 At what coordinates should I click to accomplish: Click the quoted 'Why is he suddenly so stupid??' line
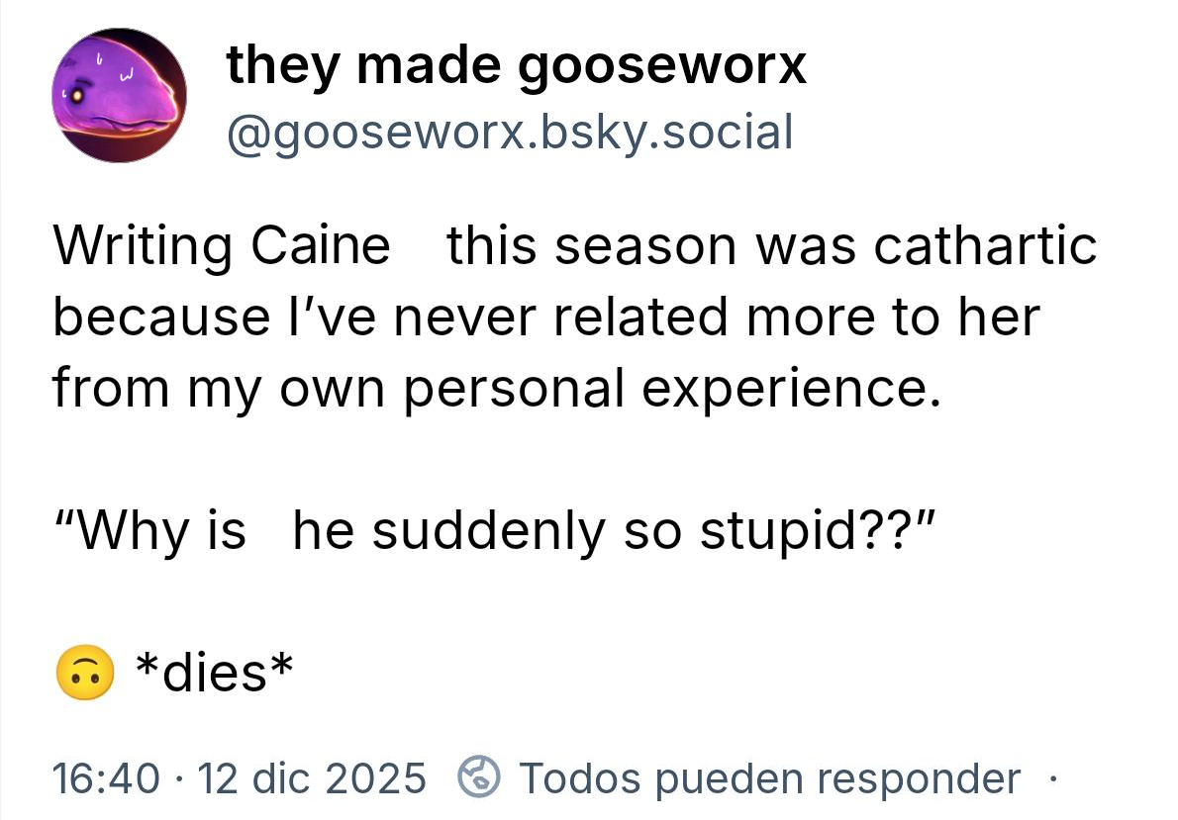(x=492, y=530)
